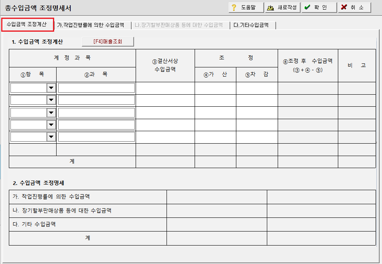This screenshot has height=264, width=382.
Task: Click the ⑥조정 후 수입금액 column header
Action: click(x=308, y=65)
